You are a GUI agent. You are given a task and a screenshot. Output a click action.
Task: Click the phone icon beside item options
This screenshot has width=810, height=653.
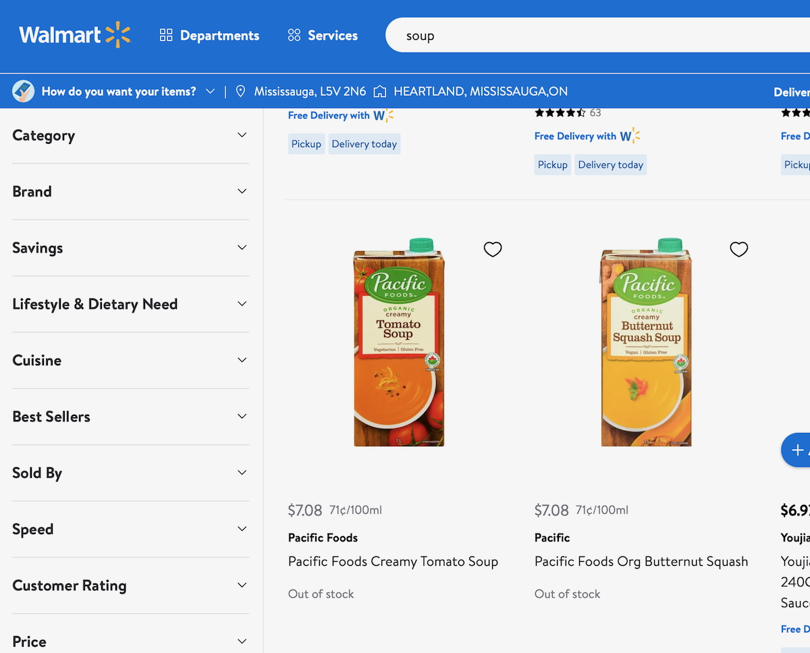(x=24, y=91)
